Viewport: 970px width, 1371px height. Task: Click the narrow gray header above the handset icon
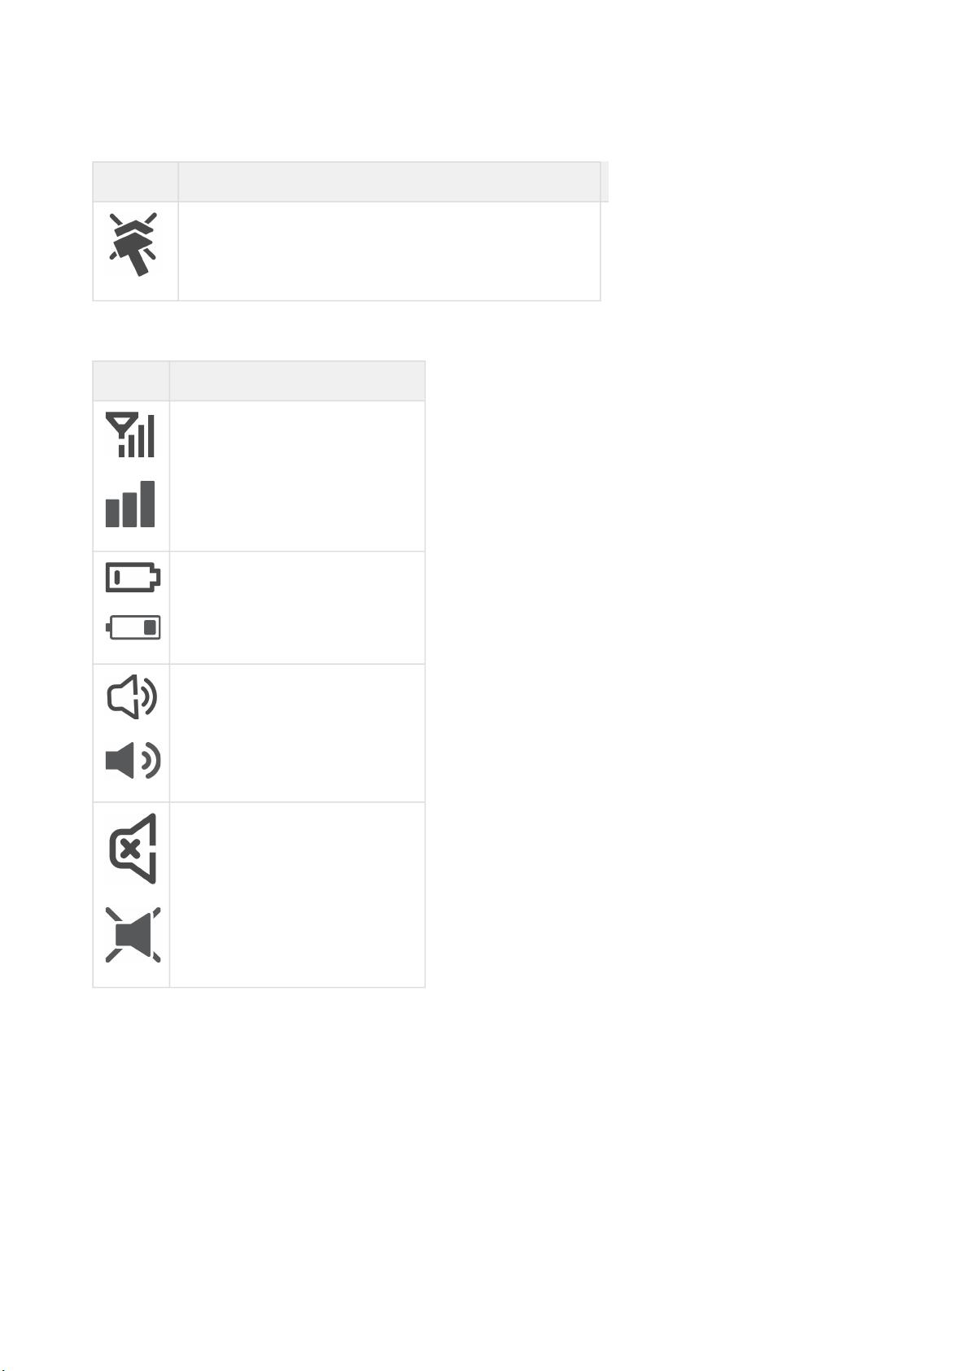136,181
